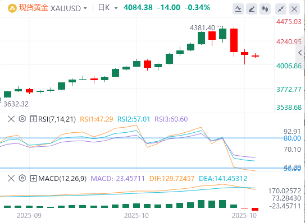Click the 4006.86 price axis label

(x=289, y=66)
